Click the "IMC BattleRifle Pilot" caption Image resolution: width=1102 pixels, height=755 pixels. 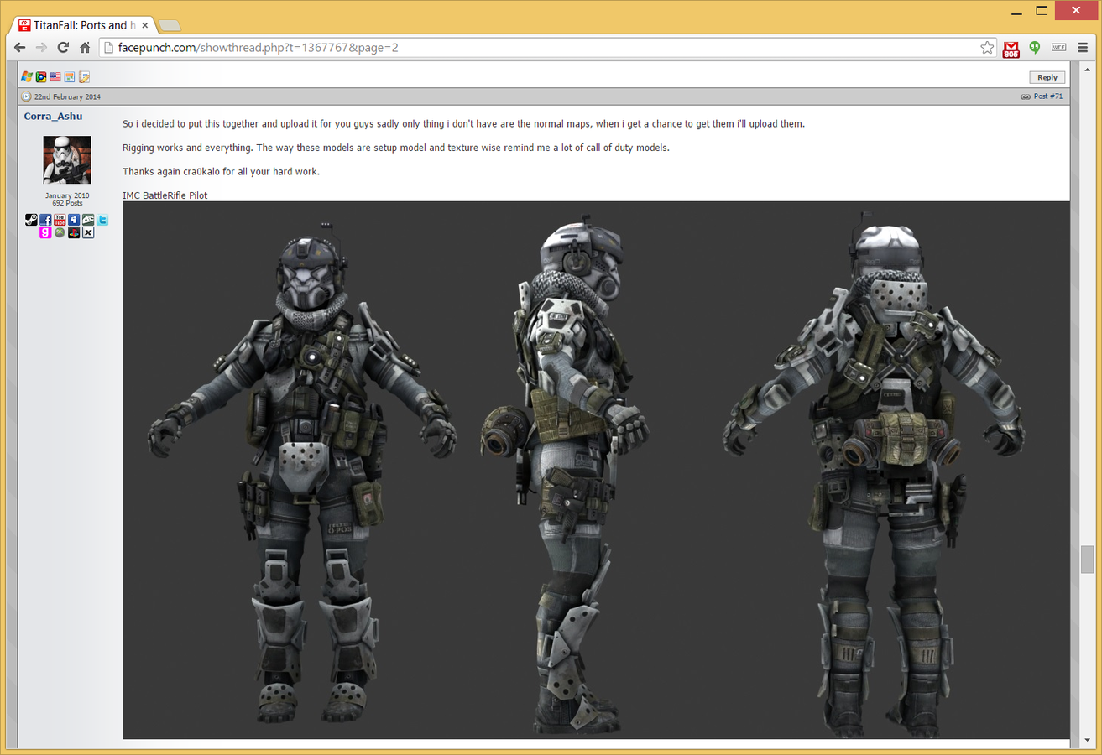coord(165,195)
